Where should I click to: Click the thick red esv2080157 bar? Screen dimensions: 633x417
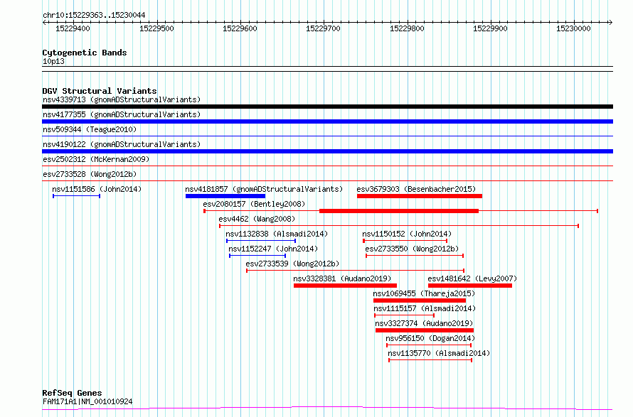click(399, 211)
